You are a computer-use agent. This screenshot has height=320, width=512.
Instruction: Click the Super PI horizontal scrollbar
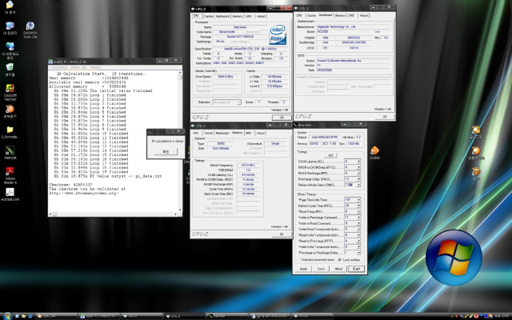tap(114, 214)
